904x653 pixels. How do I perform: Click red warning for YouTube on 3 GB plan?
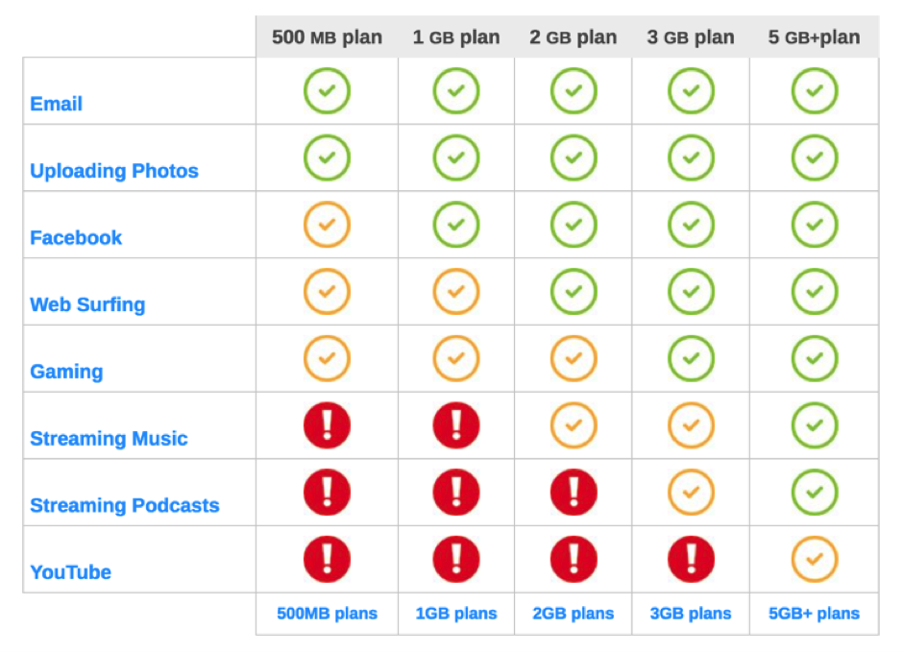[691, 559]
